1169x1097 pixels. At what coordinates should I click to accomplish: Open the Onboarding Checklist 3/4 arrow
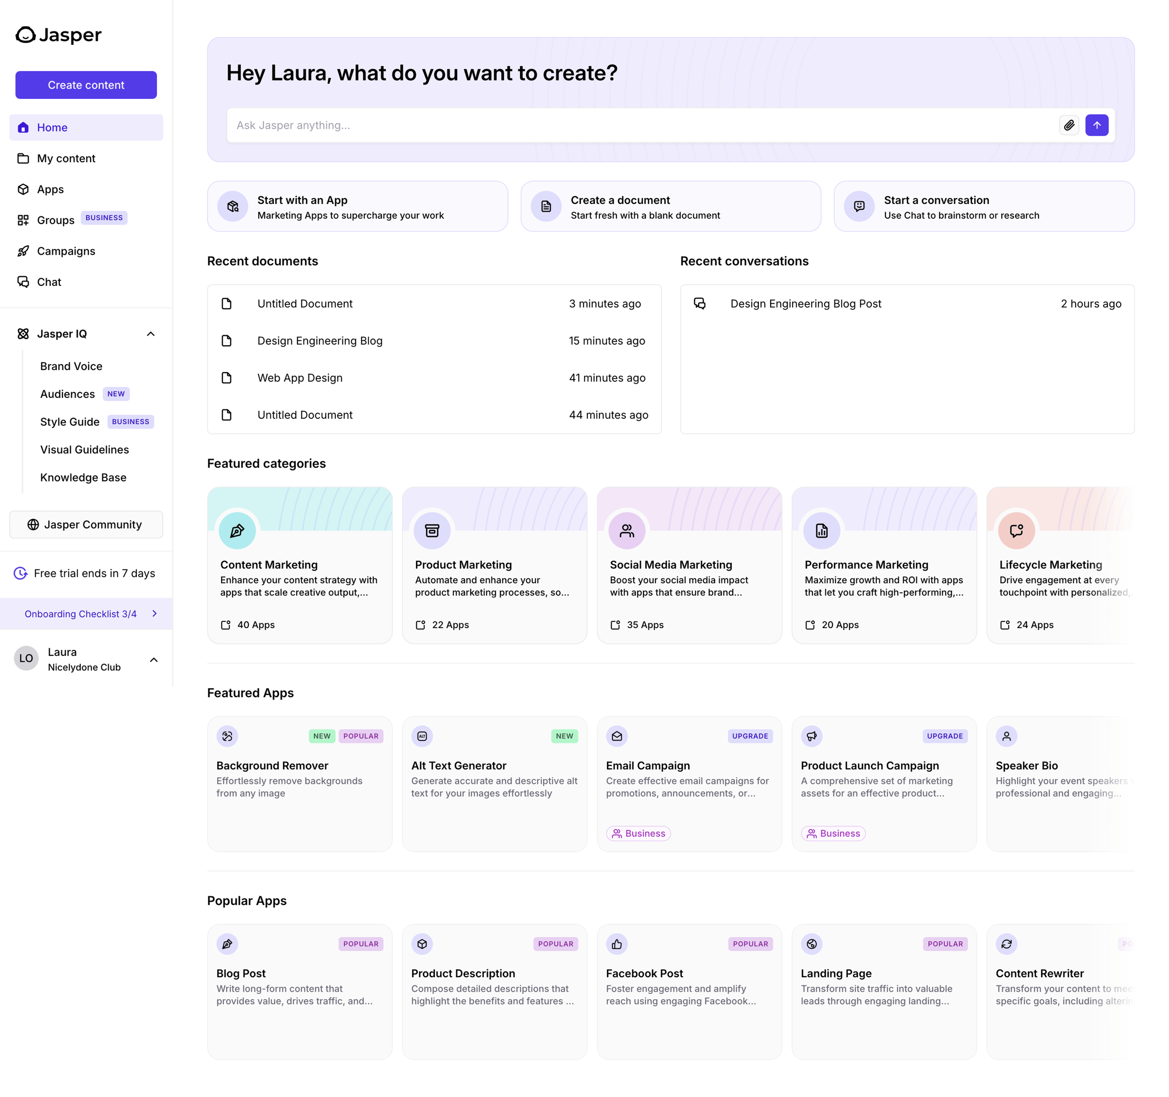[x=155, y=613]
